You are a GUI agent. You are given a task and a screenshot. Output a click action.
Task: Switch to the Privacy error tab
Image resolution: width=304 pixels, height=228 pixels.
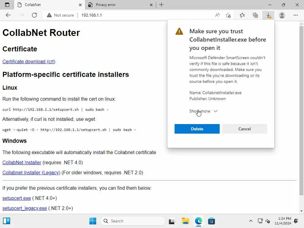click(x=121, y=5)
